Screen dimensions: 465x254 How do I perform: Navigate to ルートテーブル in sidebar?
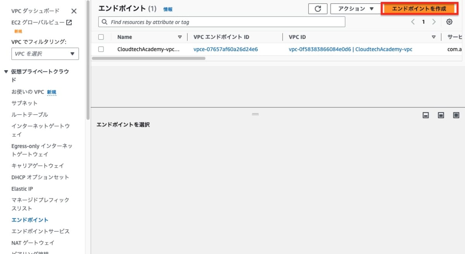point(30,115)
